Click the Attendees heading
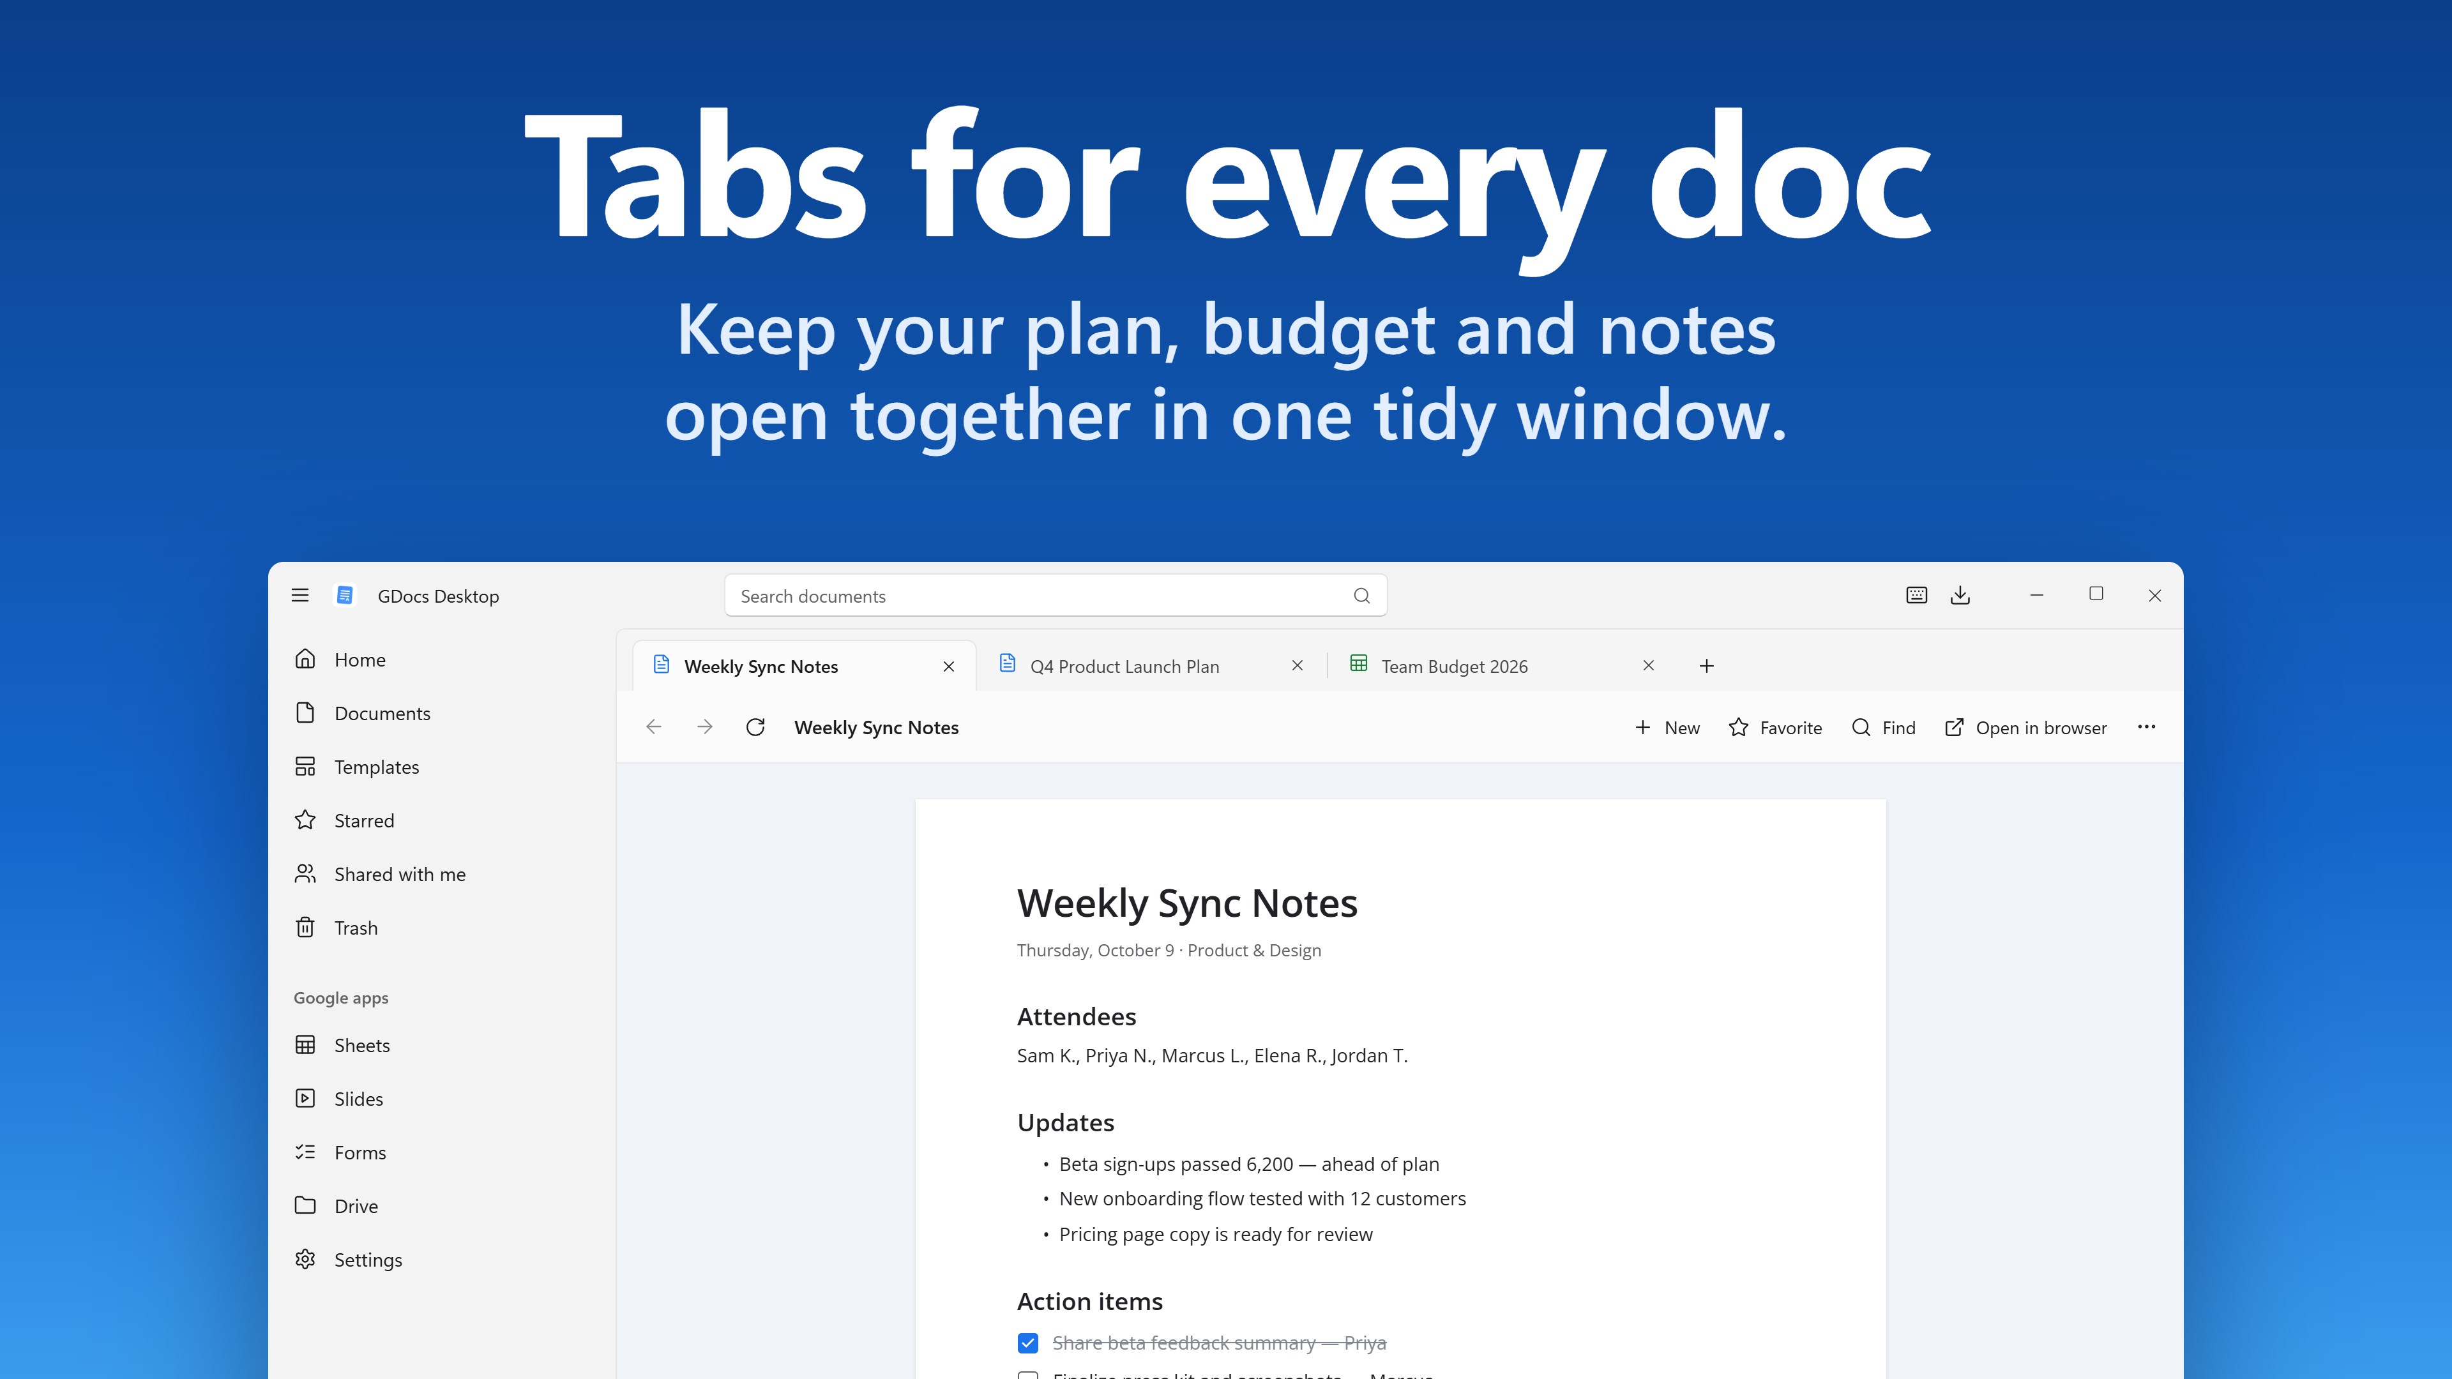 pos(1077,1016)
